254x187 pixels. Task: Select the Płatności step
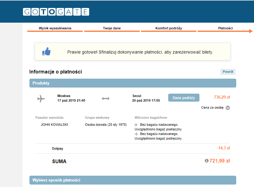[x=225, y=28]
